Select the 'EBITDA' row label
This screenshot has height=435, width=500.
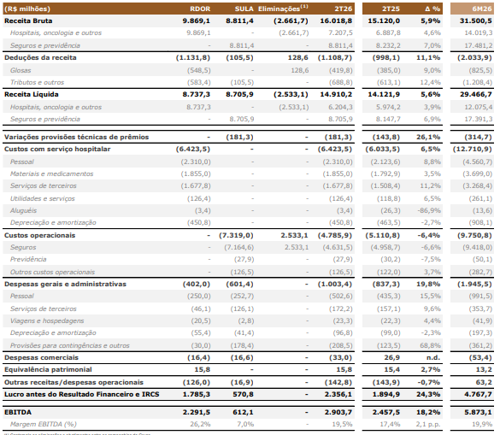(x=18, y=413)
